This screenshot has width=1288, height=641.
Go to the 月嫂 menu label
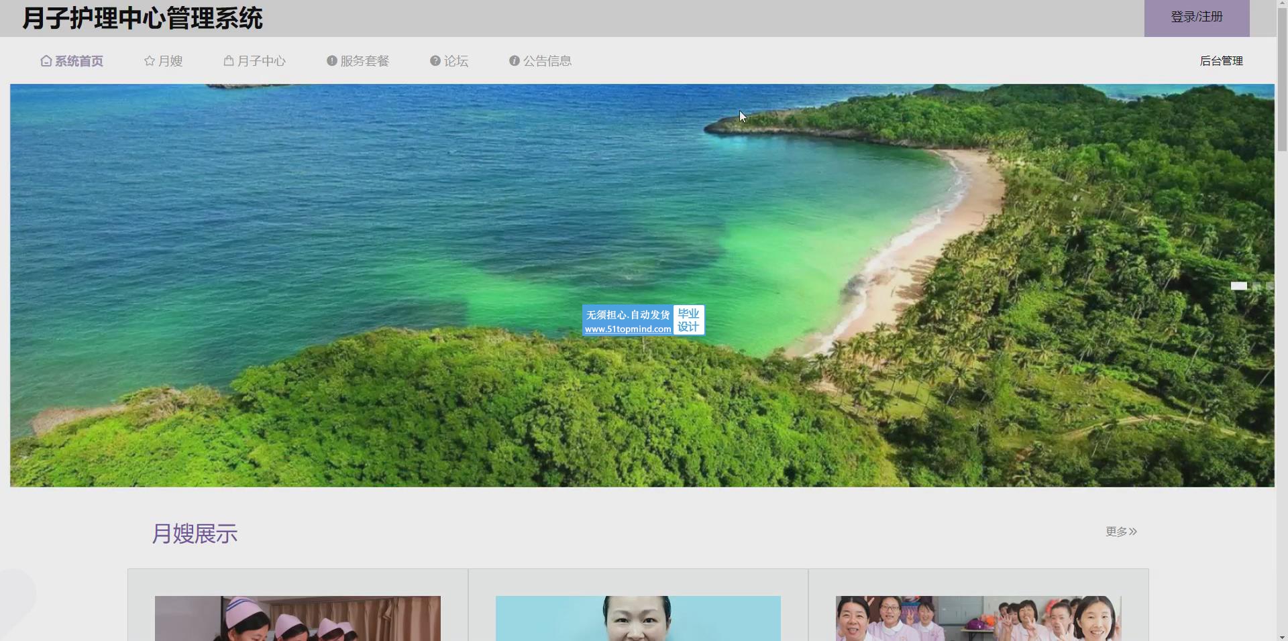point(170,61)
